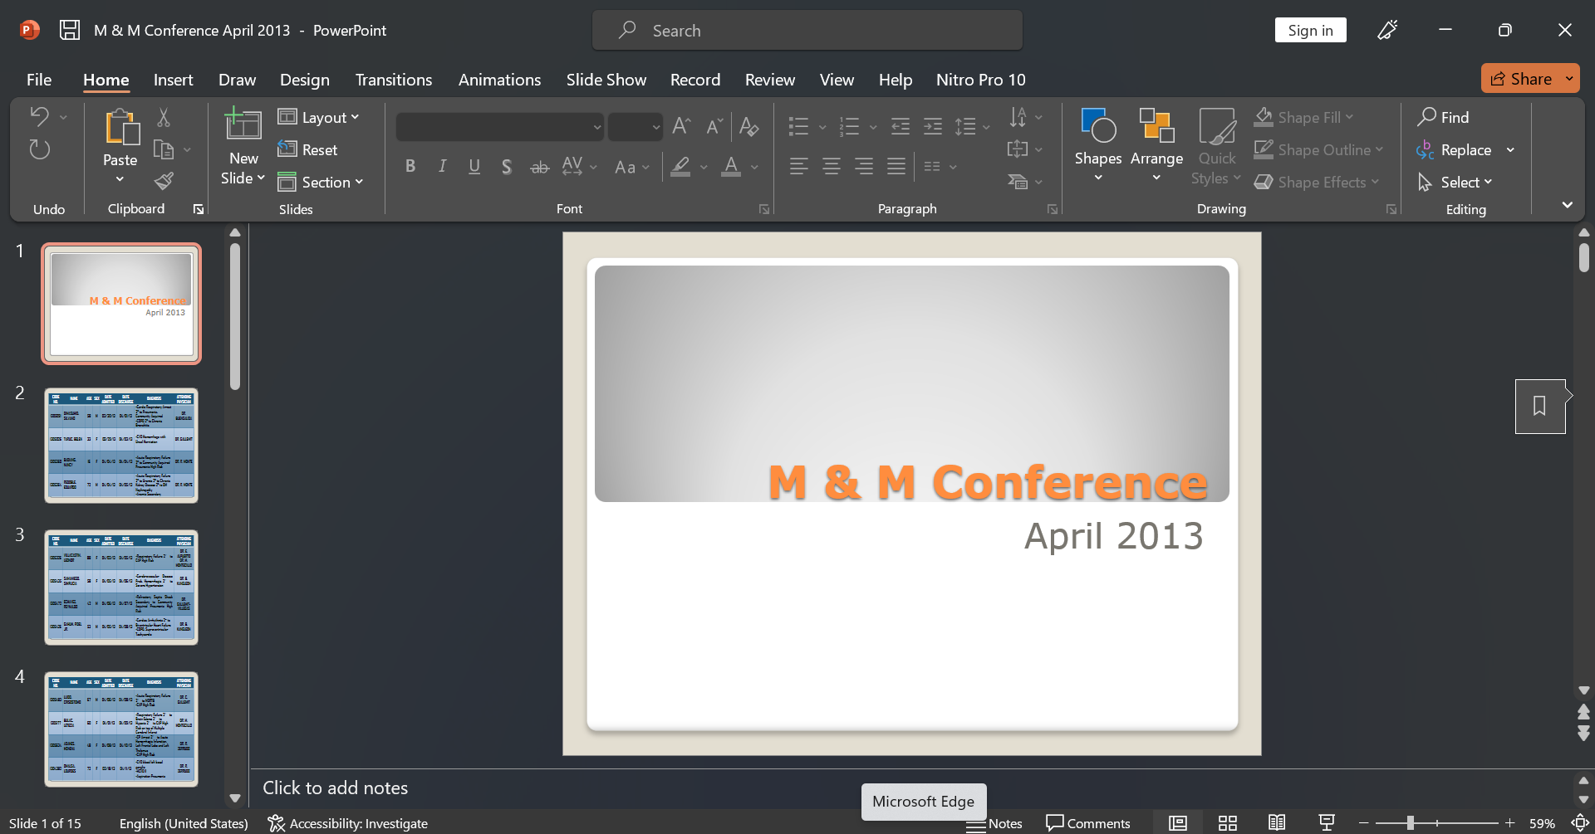Open Reading View from status bar

[x=1277, y=823]
